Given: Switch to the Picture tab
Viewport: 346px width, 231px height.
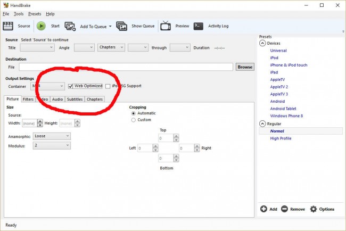Looking at the screenshot, I should click(13, 99).
